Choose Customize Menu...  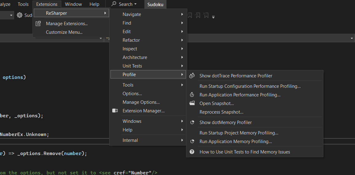tap(71, 32)
